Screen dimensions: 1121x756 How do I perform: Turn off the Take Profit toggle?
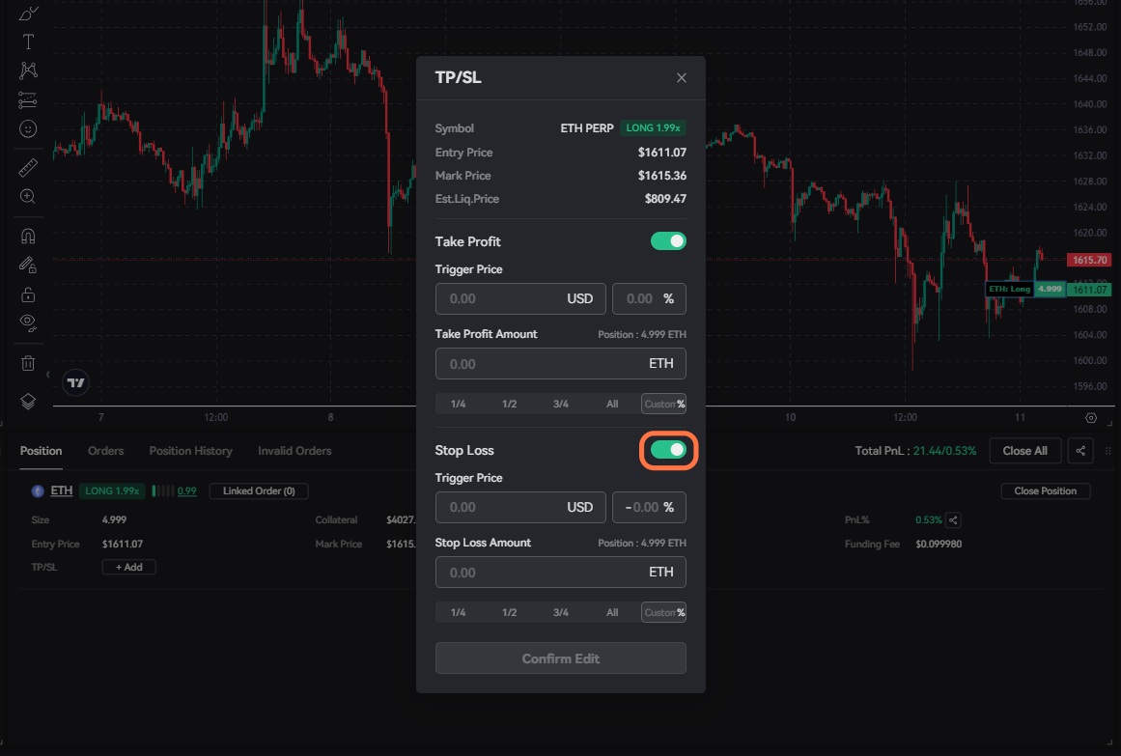click(668, 241)
